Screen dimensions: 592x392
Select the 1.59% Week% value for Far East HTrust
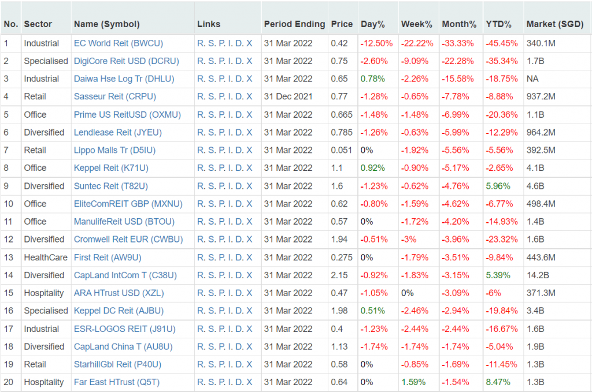pyautogui.click(x=413, y=382)
